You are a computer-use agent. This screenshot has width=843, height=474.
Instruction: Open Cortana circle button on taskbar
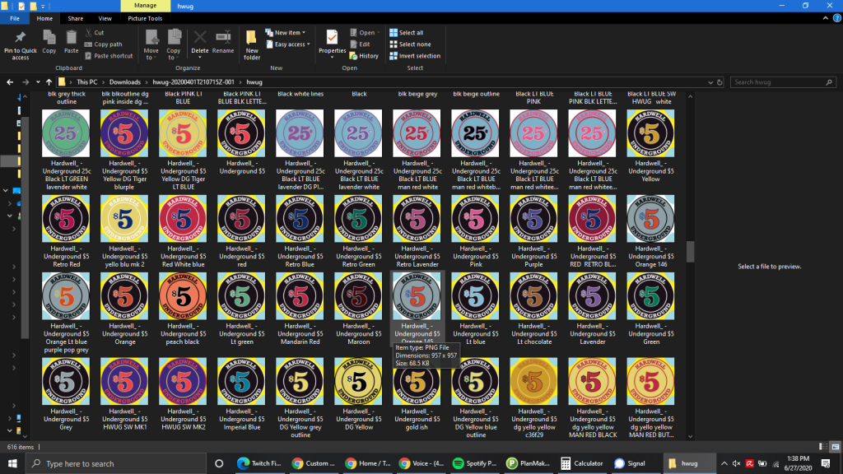point(219,463)
